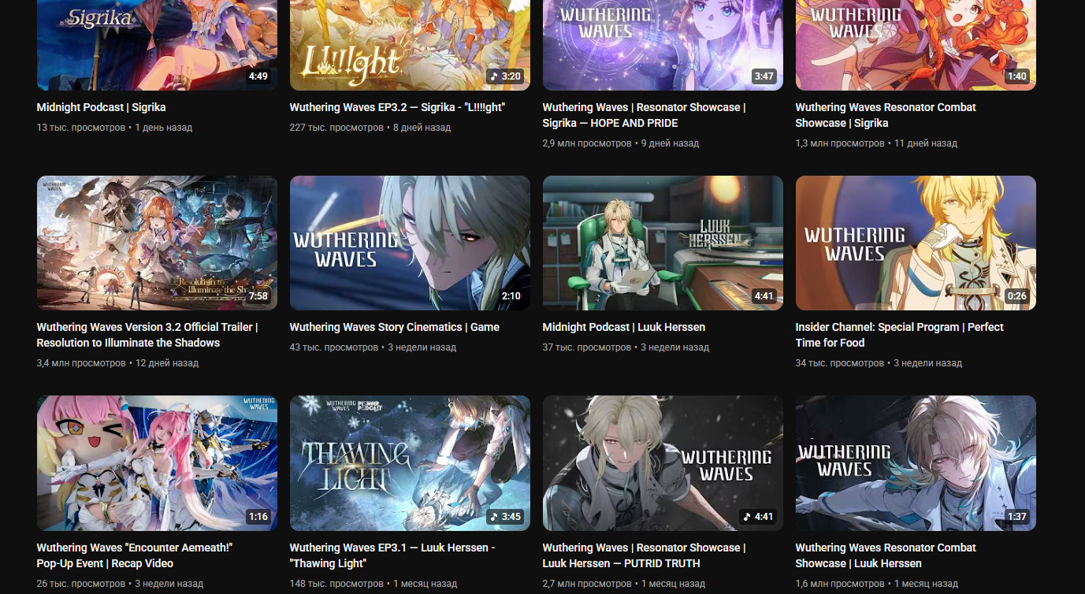Click the "11 дней назад" upload date
The height and width of the screenshot is (594, 1085).
(x=926, y=143)
